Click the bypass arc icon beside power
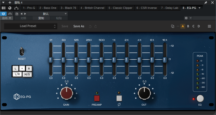Viewport: 216px width, 115px height. (x=10, y=14)
